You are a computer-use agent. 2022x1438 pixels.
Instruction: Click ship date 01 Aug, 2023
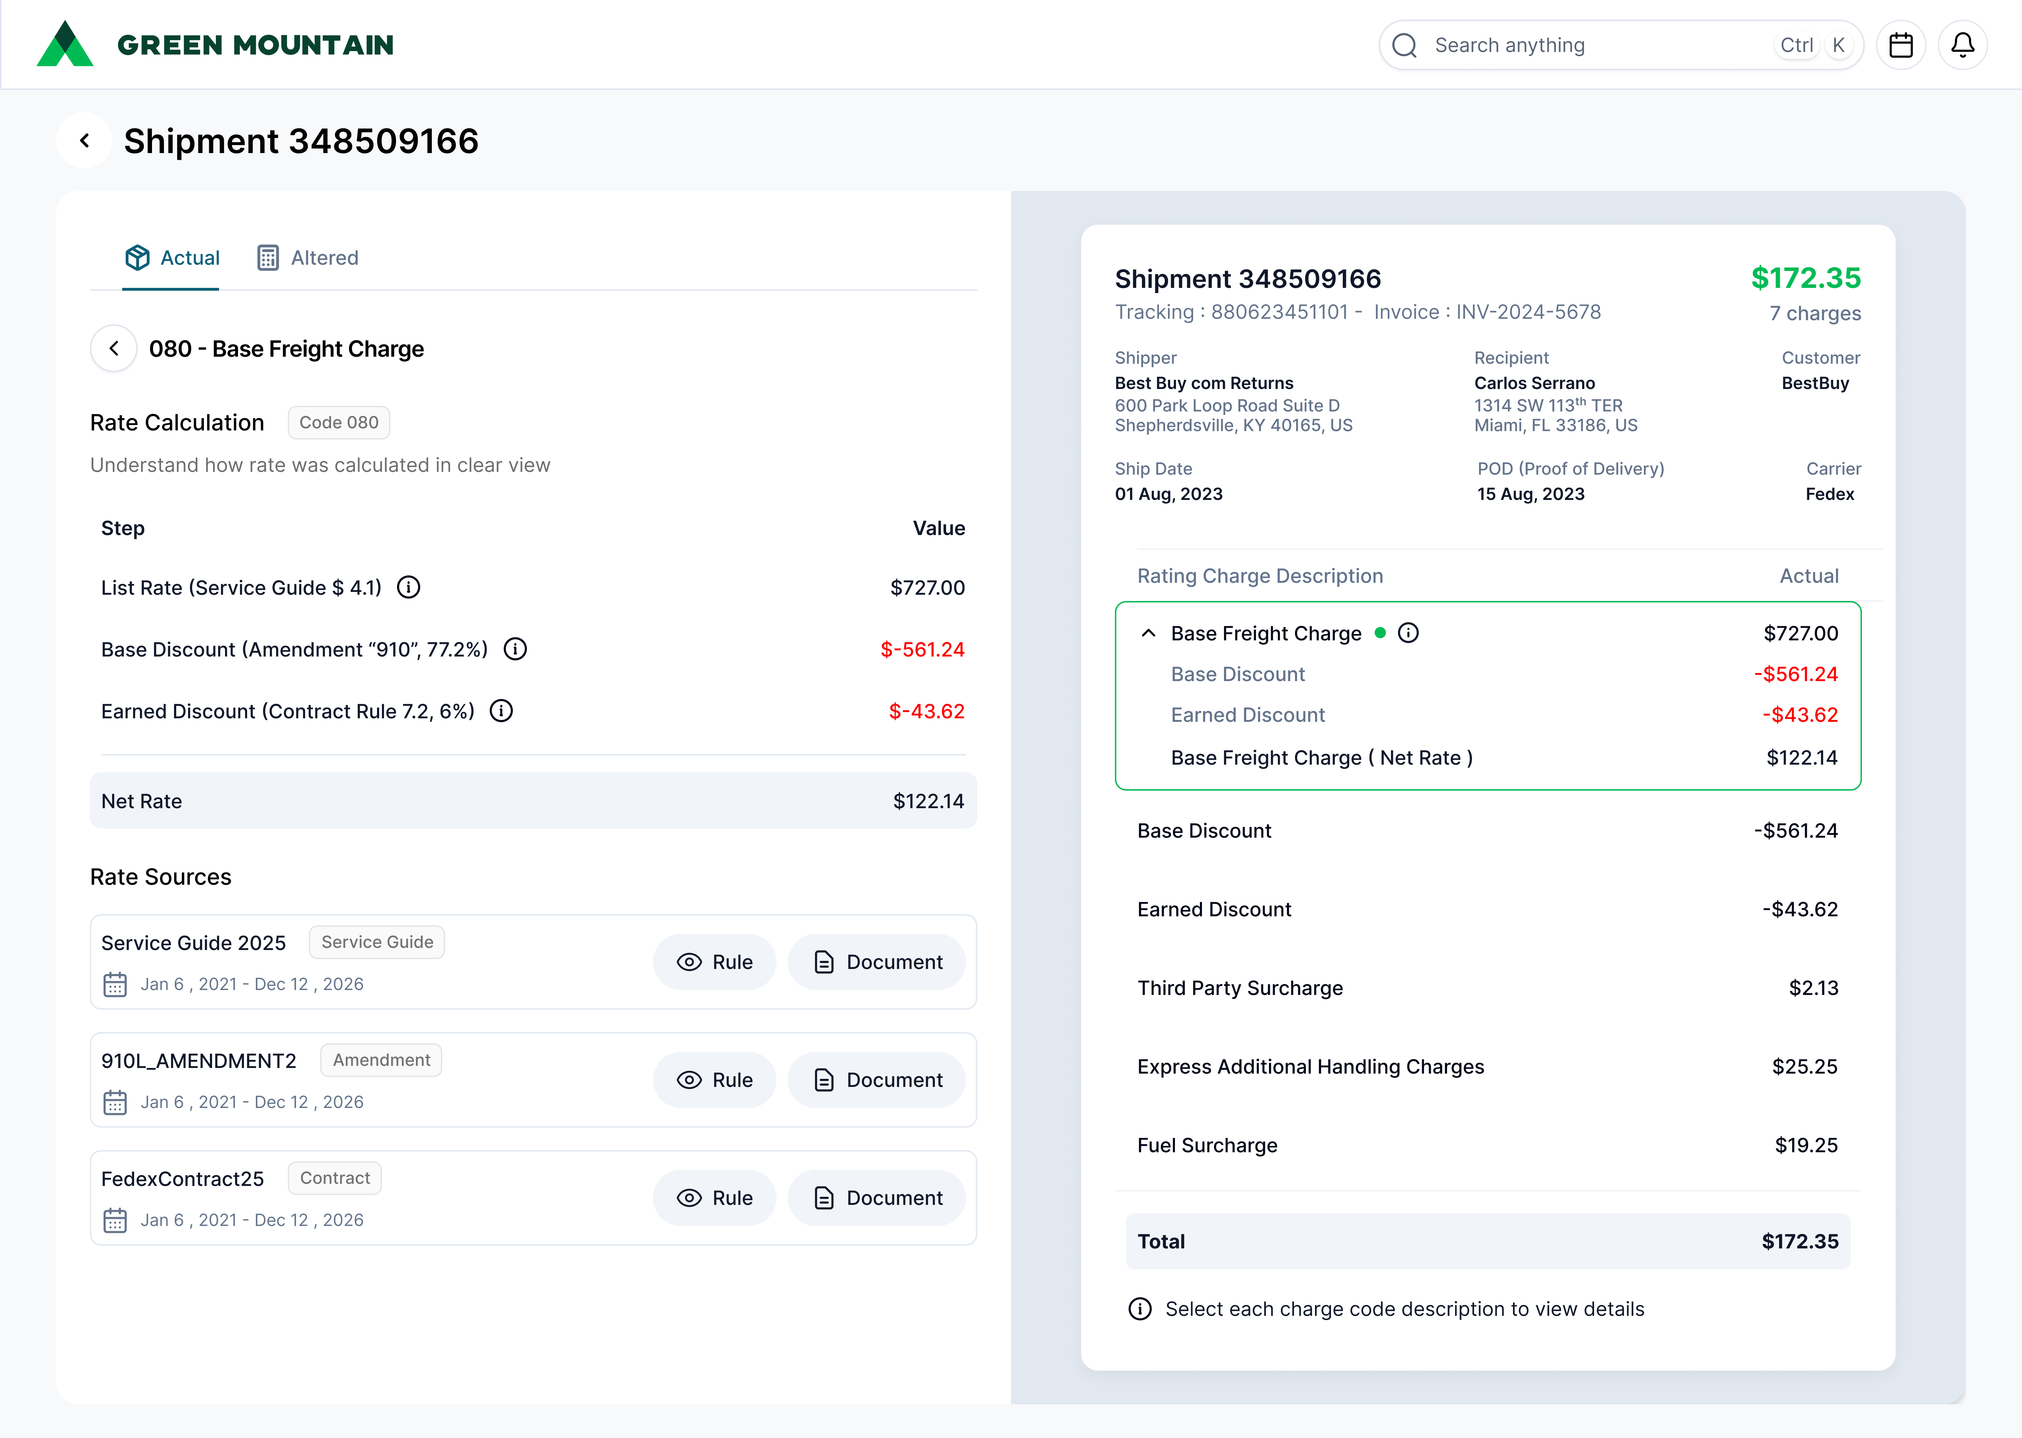1169,494
